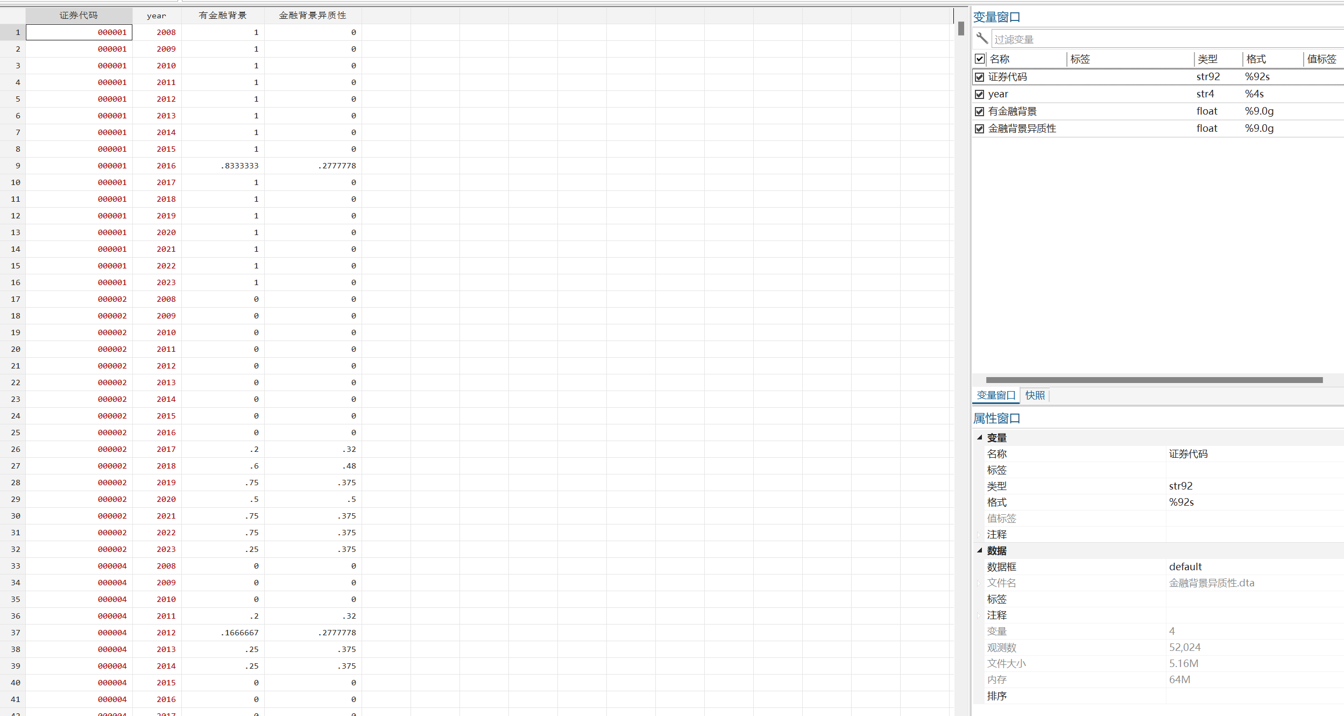Toggle the select-all checkbox in the variable list header

click(980, 59)
